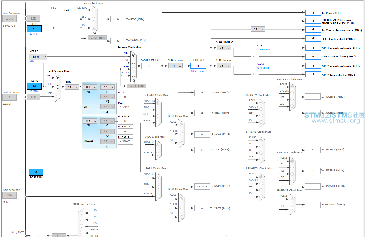Image resolution: width=365 pixels, height=237 pixels.
Task: Select HSE in the System Clock Mux
Action: click(133, 69)
